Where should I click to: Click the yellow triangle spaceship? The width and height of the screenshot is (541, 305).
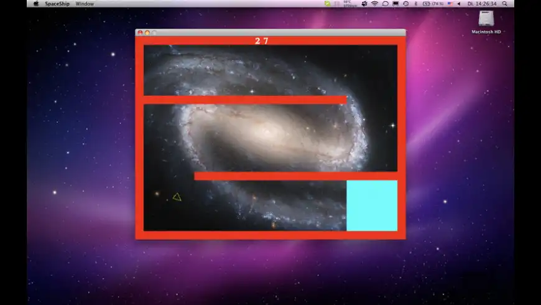coord(177,197)
